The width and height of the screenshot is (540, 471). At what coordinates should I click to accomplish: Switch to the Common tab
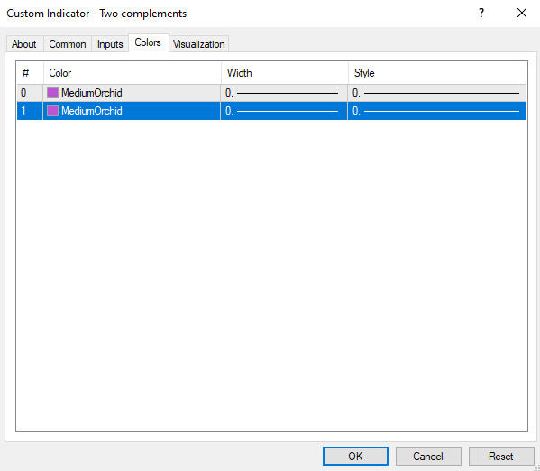point(68,44)
